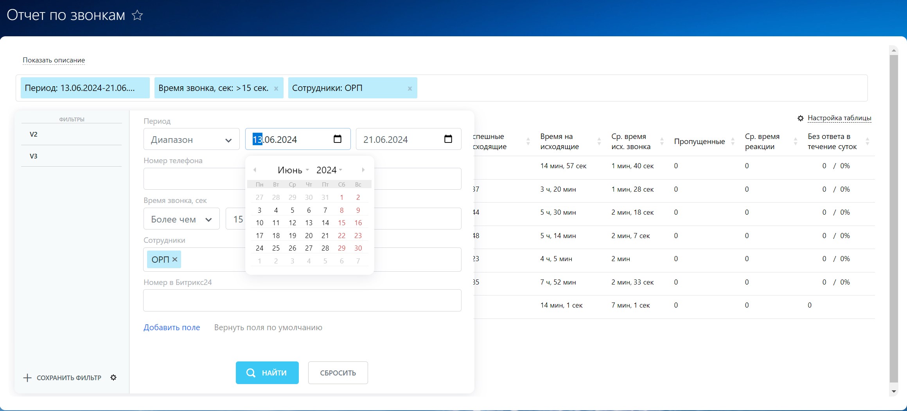Sort by Пропущенные column

coord(733,142)
